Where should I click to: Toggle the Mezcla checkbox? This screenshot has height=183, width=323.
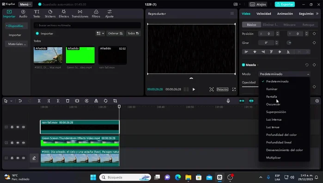[x=244, y=65]
